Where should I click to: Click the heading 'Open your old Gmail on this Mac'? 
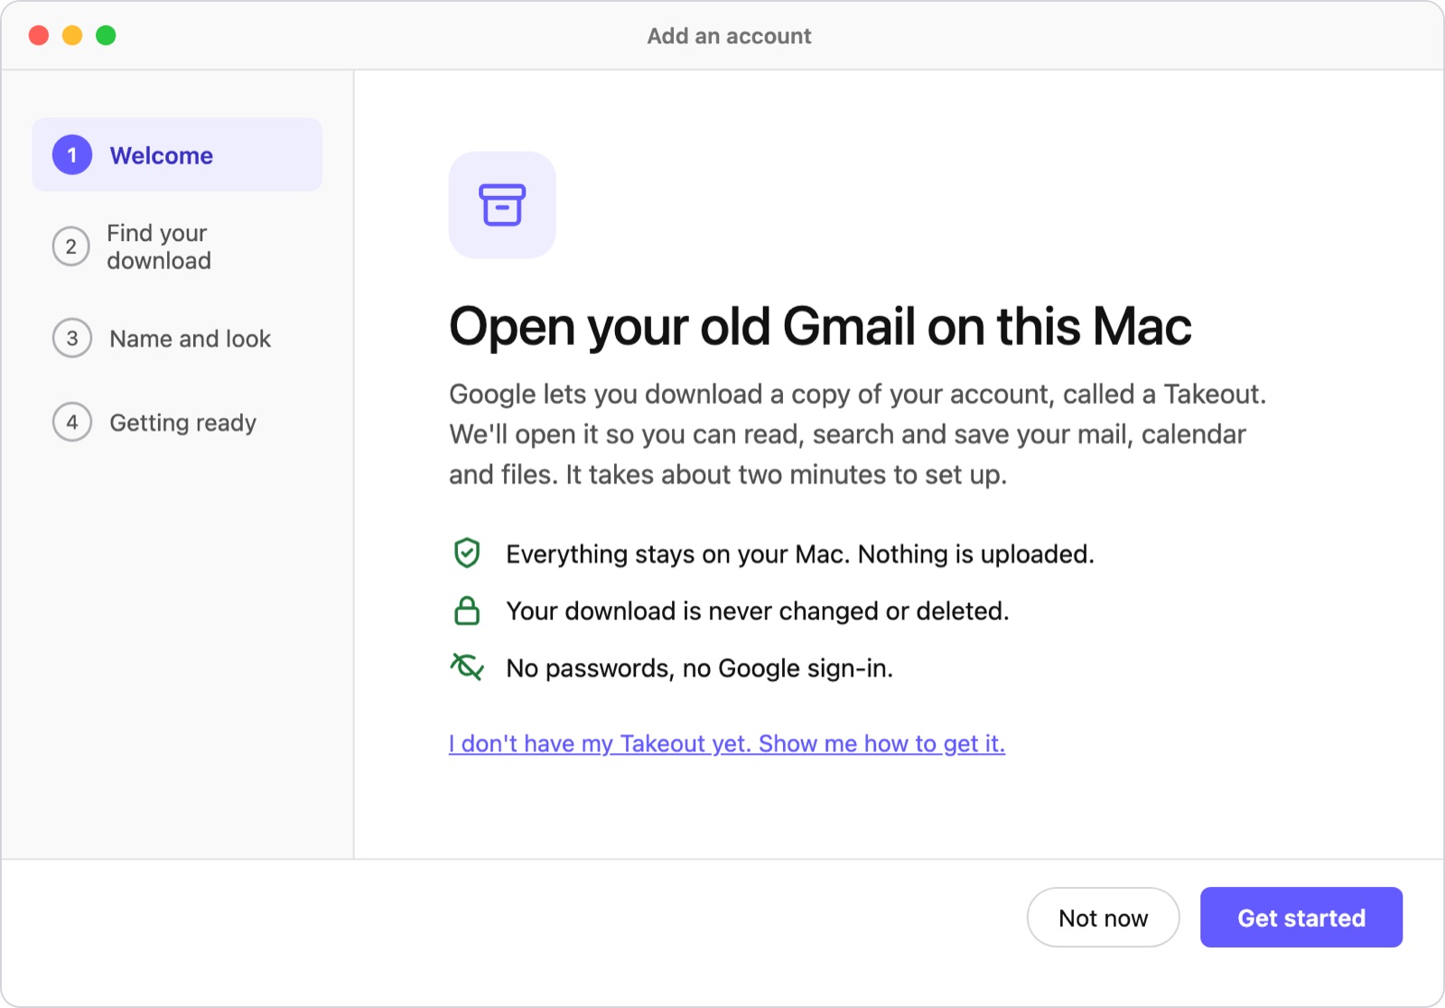click(x=820, y=326)
